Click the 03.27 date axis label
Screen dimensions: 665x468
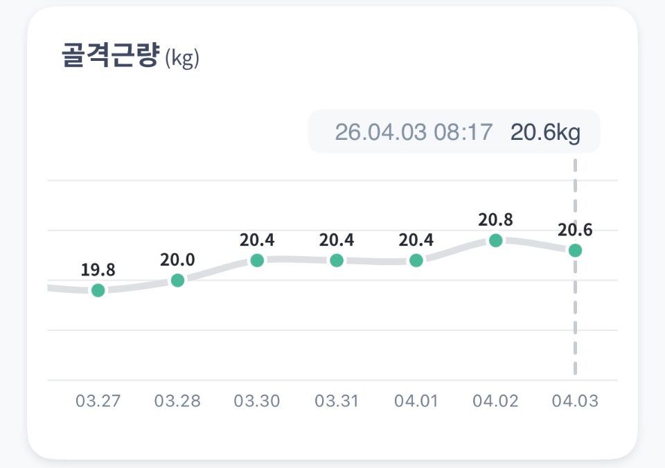click(98, 402)
